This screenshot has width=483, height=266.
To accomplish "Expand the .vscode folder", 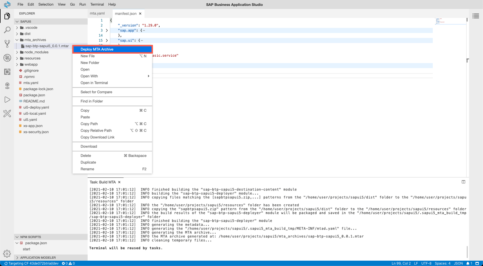I will click(17, 28).
